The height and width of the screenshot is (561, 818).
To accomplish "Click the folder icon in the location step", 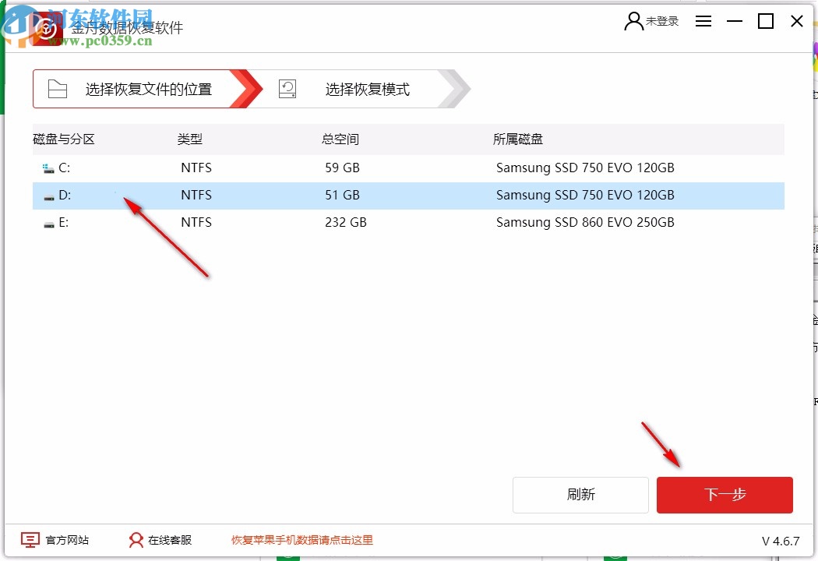I will (58, 89).
